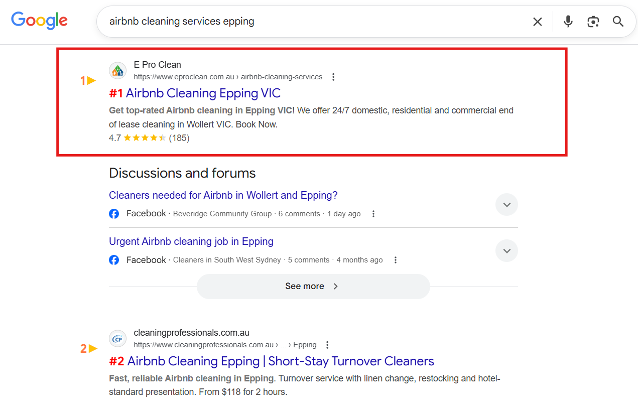Open Urgent Airbnb cleaning job in Epping link
Screen dimensions: 638x410
(191, 241)
